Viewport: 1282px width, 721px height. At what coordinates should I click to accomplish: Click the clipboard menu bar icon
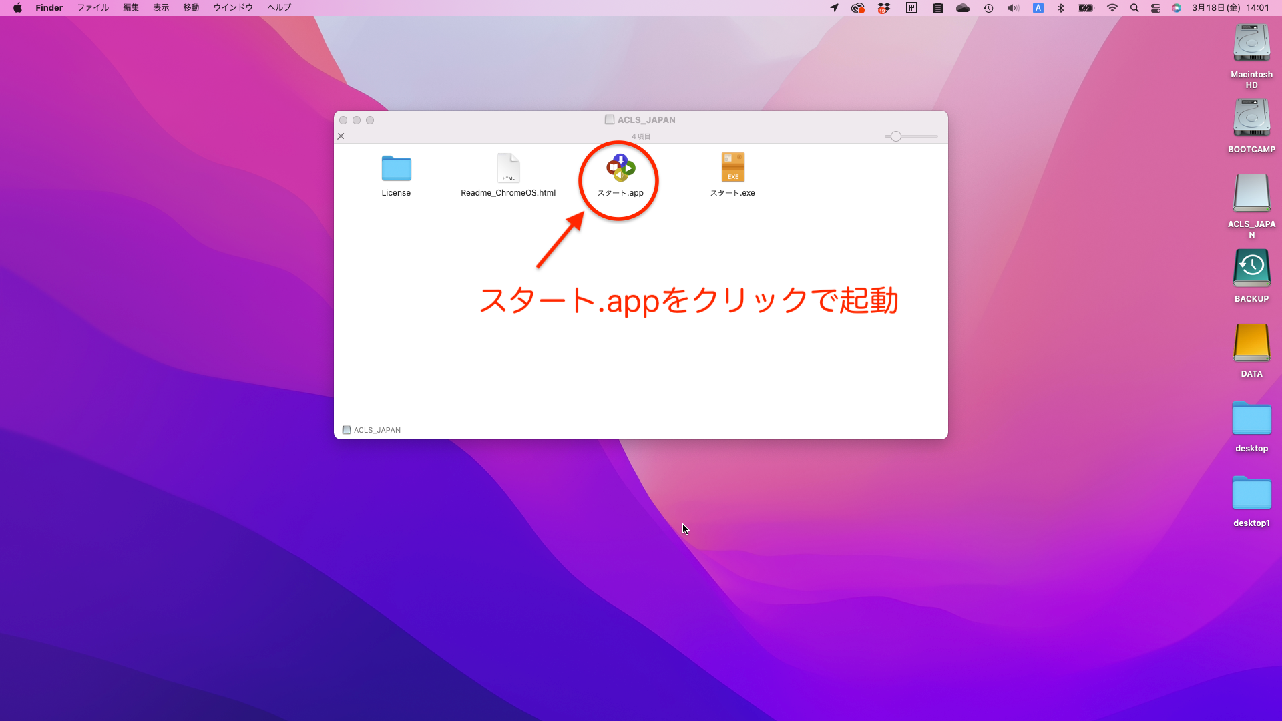[x=938, y=8]
